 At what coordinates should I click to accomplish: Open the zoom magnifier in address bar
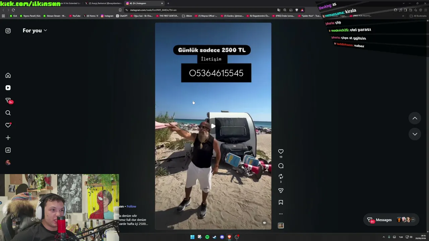[x=285, y=10]
